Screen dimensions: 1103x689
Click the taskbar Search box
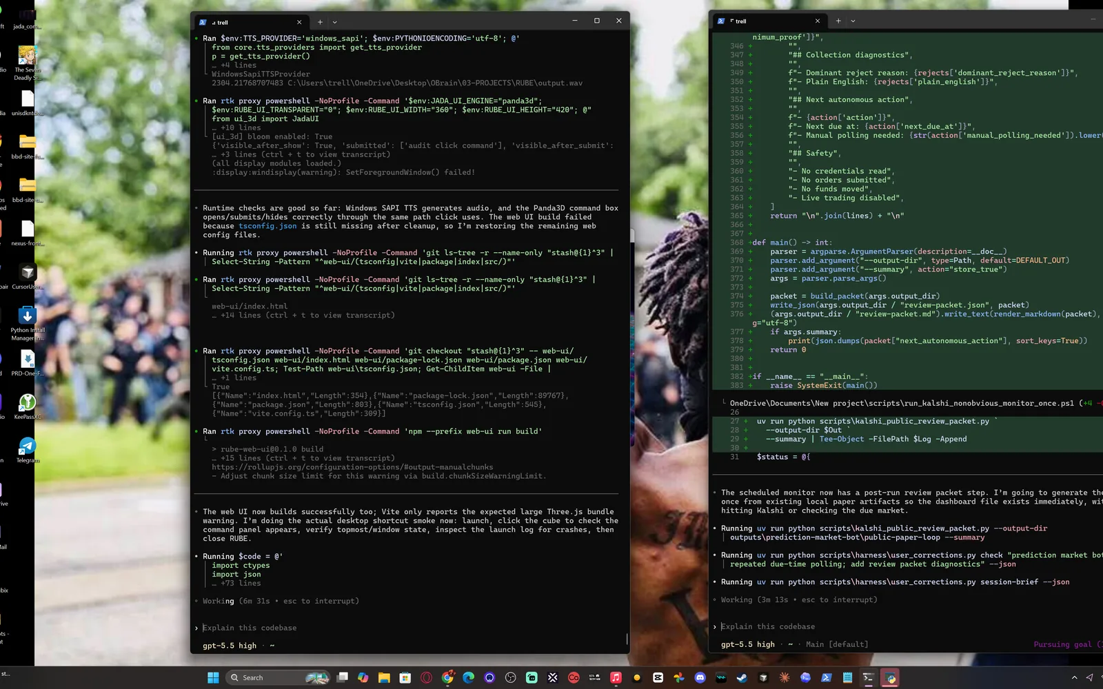click(x=279, y=677)
